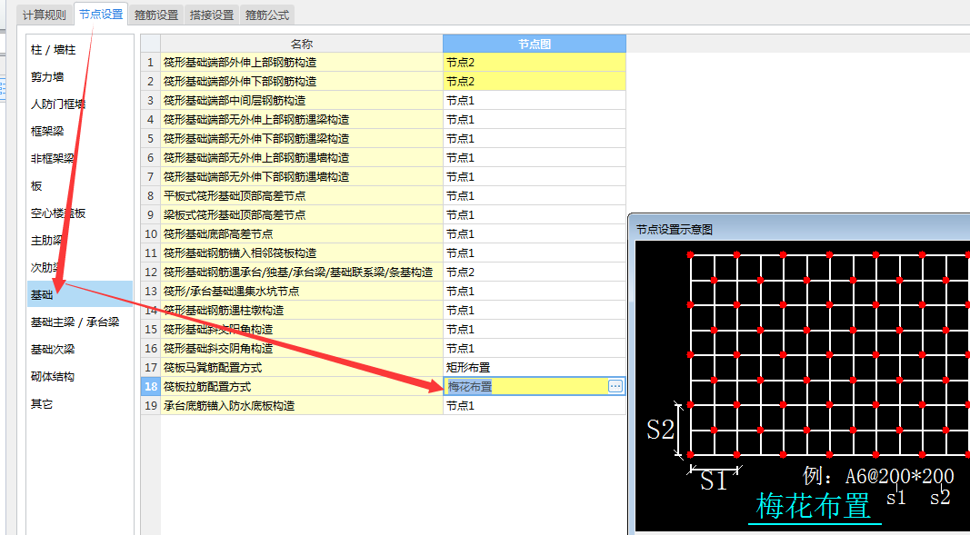The height and width of the screenshot is (535, 970).
Task: Click the 节点图 column header
Action: pos(535,44)
